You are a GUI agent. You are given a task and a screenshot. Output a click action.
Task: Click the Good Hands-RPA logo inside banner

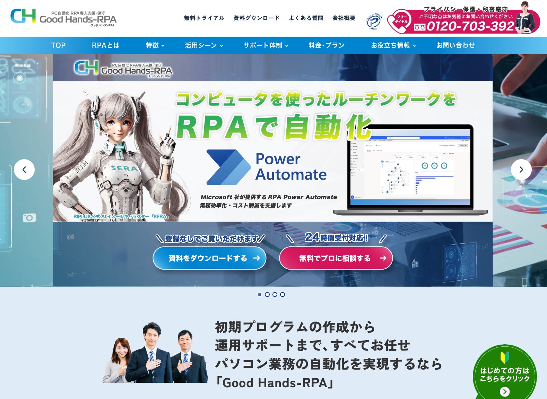pyautogui.click(x=123, y=69)
